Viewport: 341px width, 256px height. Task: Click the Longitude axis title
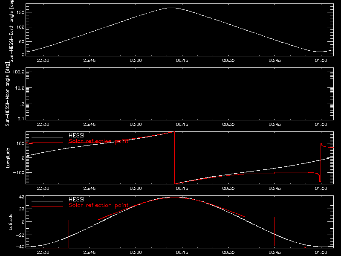pos(8,158)
